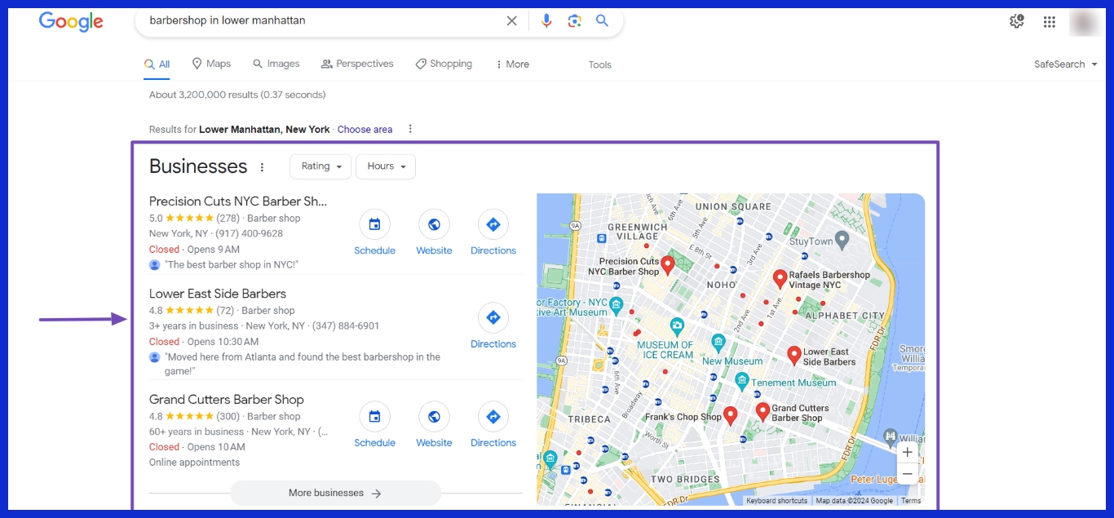The image size is (1114, 518).
Task: Open the Google apps grid
Action: (1050, 22)
